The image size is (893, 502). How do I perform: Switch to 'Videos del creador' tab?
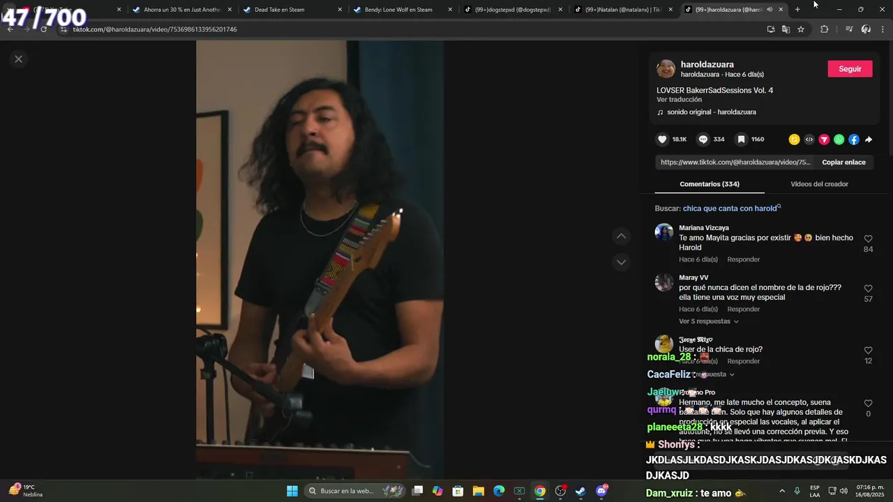pos(819,184)
